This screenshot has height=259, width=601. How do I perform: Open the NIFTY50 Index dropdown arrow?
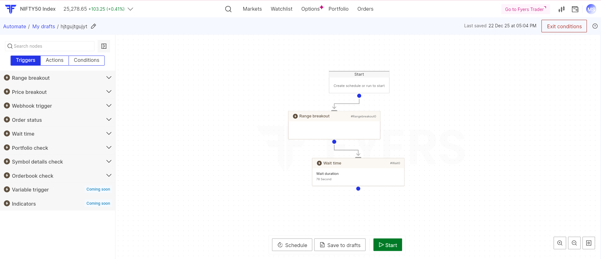pos(131,9)
